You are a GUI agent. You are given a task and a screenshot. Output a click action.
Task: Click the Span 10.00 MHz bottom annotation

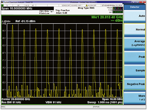click(x=112, y=99)
